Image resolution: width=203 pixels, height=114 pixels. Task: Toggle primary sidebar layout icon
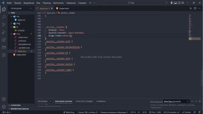[172, 3]
